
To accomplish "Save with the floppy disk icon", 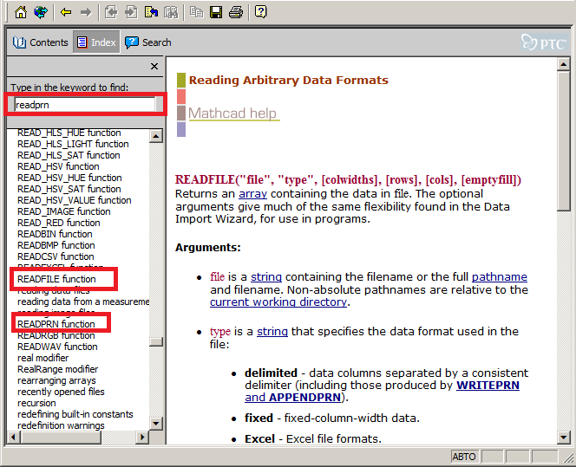I will (216, 12).
